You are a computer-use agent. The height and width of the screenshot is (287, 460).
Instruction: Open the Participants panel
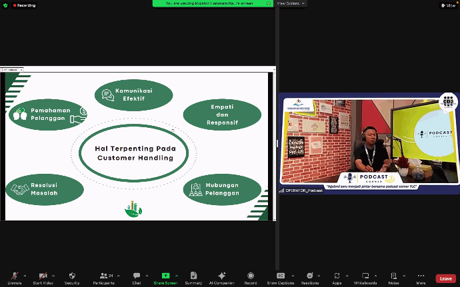(104, 276)
